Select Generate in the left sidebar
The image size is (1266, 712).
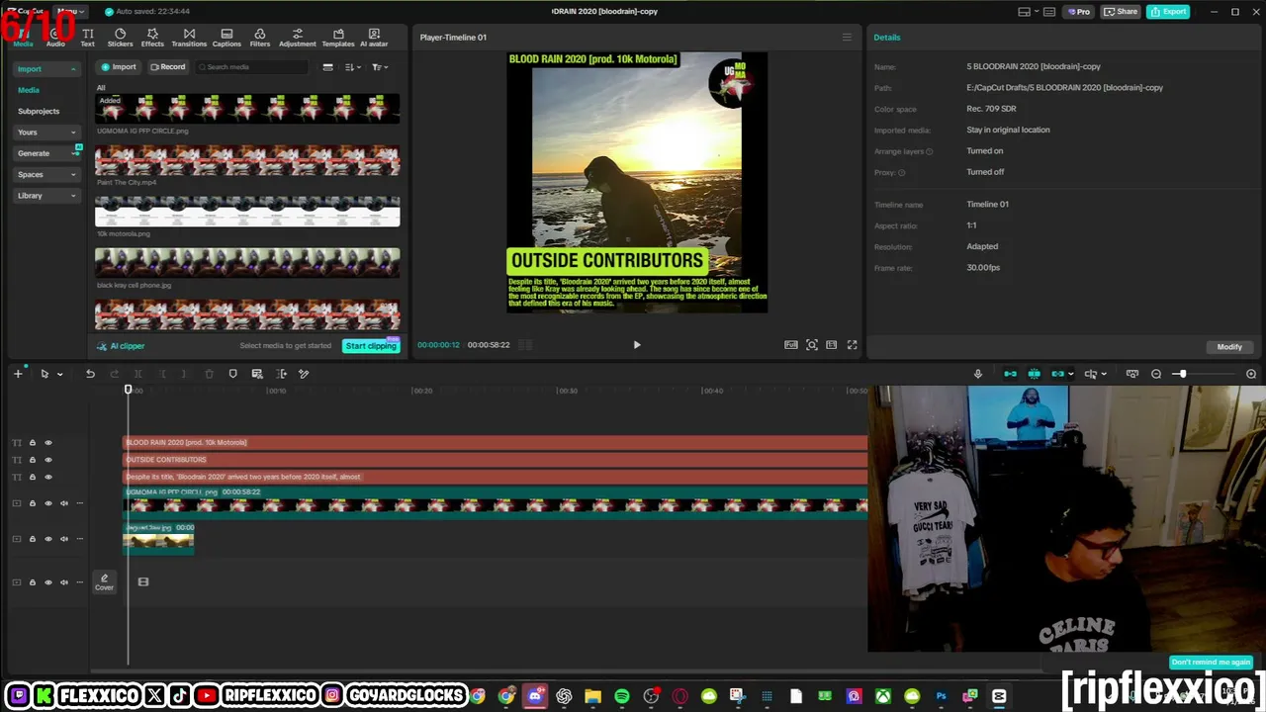click(46, 153)
